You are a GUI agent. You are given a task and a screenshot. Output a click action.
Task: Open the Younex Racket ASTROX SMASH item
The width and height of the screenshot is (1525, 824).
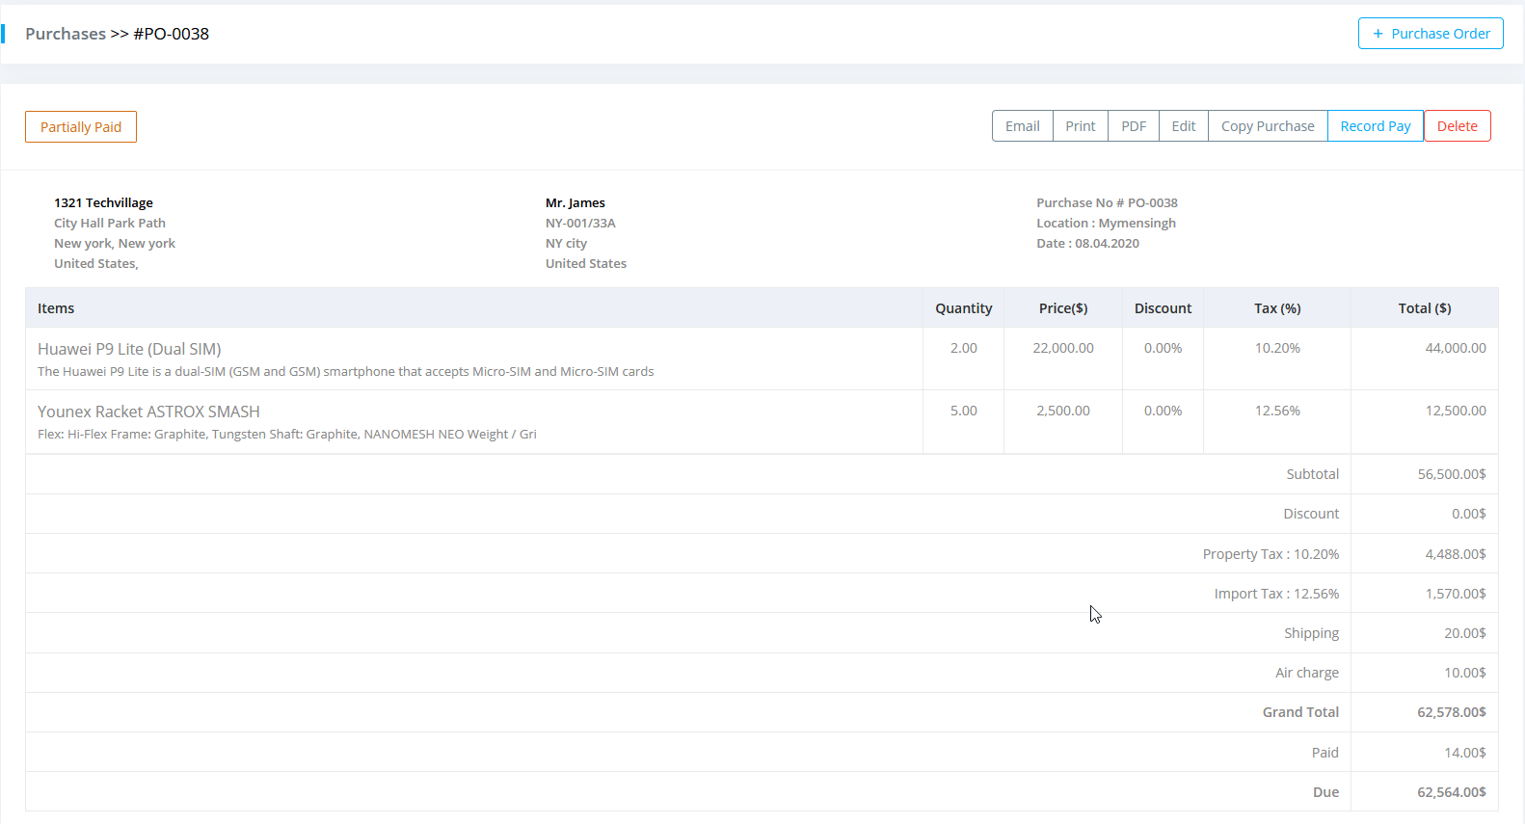(x=148, y=412)
